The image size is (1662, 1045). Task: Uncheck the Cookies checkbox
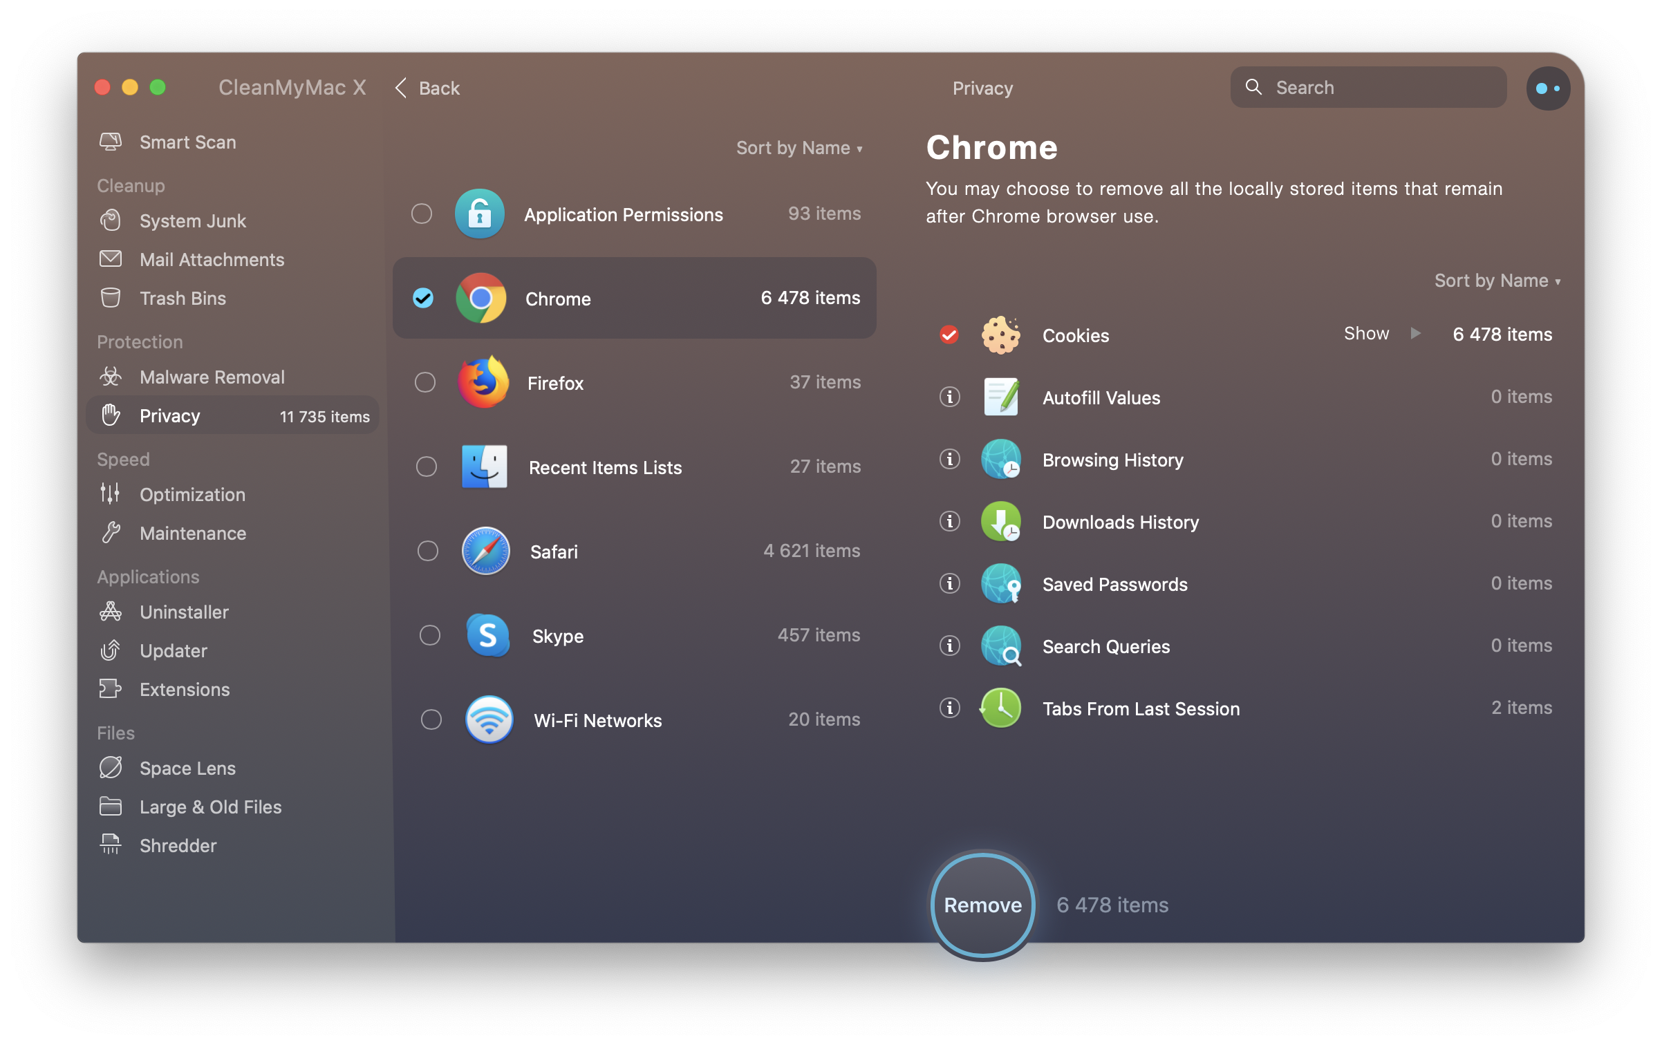[x=949, y=335]
